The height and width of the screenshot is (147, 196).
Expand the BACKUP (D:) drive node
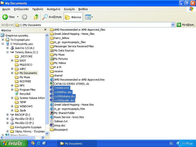[7, 115]
